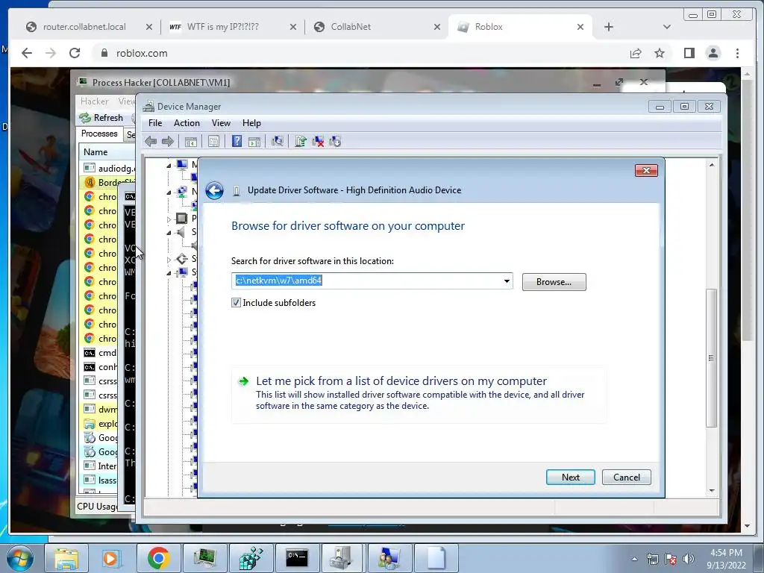
Task: Collapse the Sound controllers tree node
Action: (169, 233)
